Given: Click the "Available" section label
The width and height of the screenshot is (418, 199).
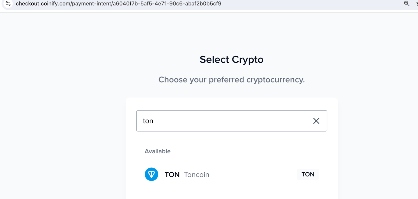Looking at the screenshot, I should tap(158, 151).
